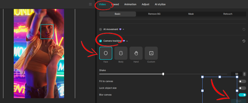Reset the Camera tracking settings
248x103 pixels.
coord(244,41)
